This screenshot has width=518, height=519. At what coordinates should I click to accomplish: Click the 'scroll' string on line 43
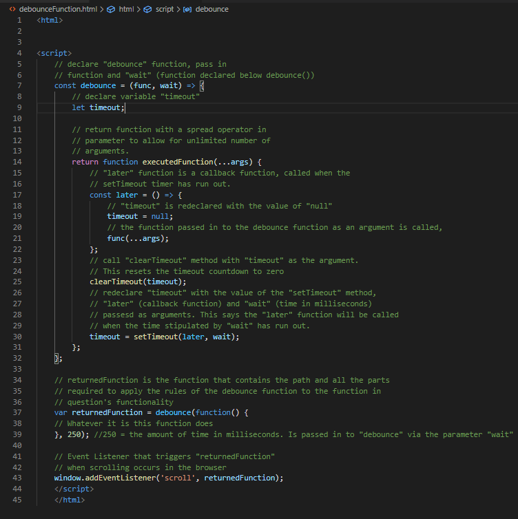(x=178, y=478)
